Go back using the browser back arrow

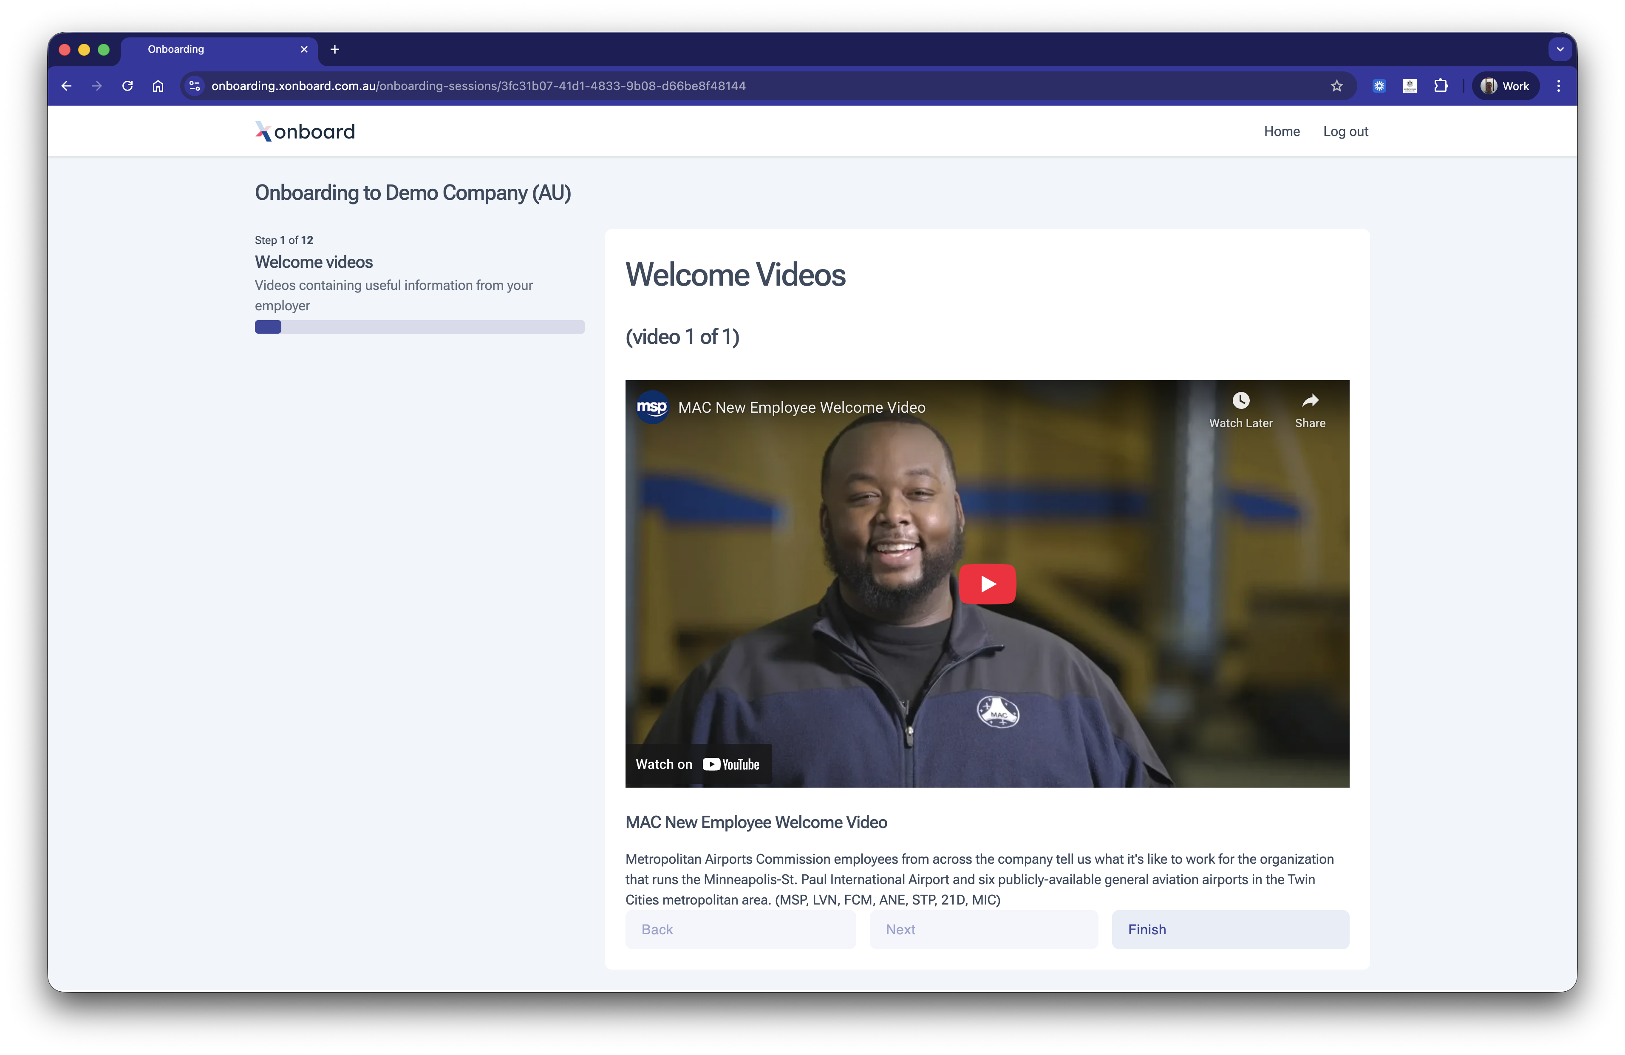(x=66, y=85)
